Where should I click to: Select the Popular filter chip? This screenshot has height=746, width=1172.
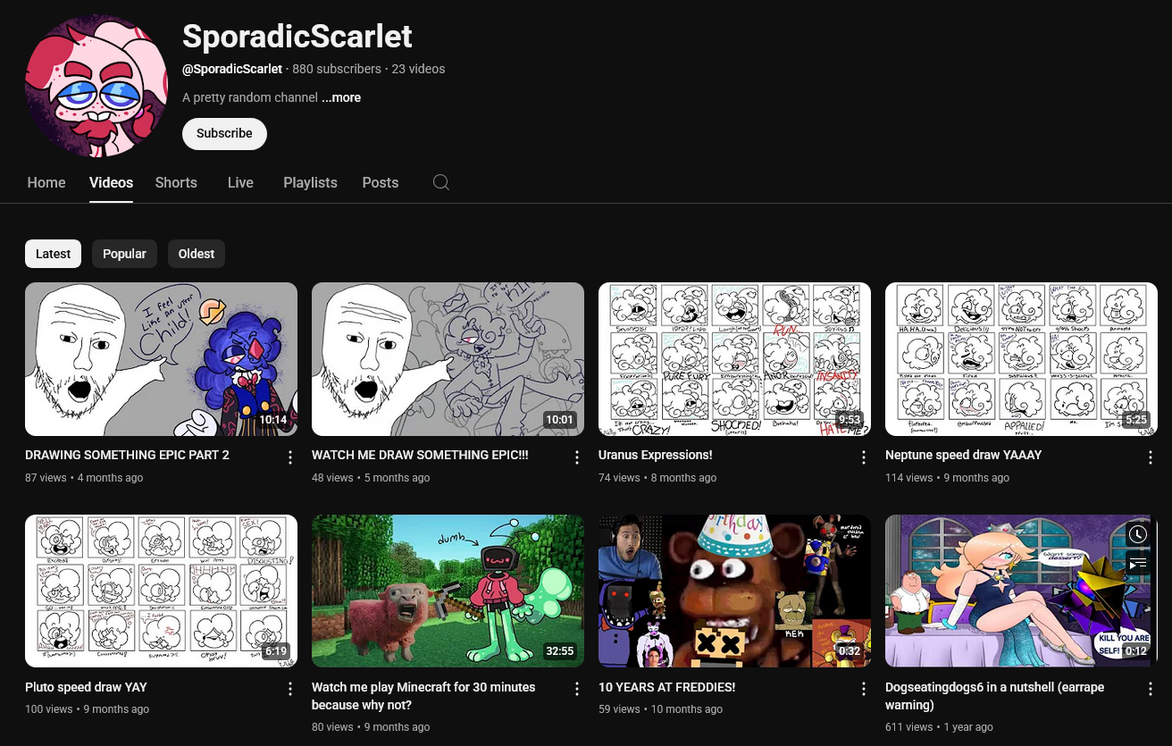click(124, 254)
